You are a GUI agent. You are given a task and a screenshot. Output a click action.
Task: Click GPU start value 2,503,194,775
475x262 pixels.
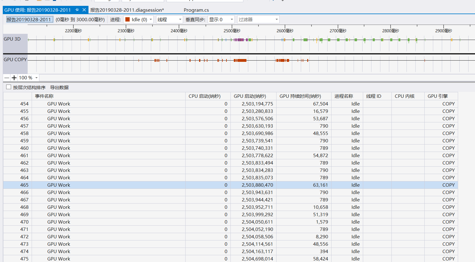point(257,104)
